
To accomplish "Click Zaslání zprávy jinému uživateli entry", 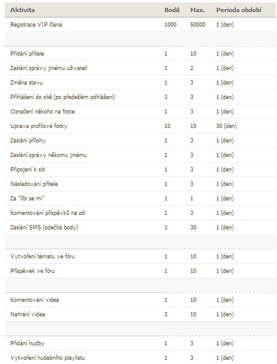I will click(49, 68).
